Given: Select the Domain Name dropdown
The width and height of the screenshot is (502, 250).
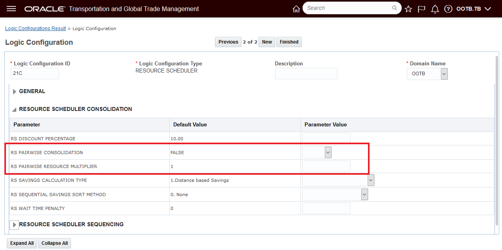Looking at the screenshot, I should pyautogui.click(x=427, y=74).
